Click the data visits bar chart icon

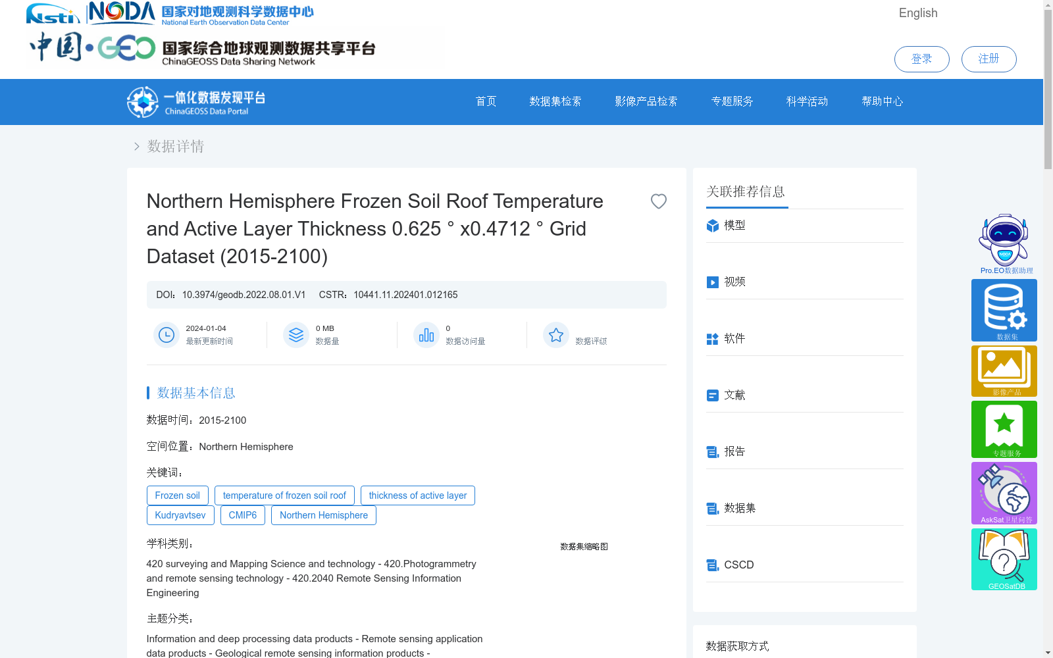tap(426, 335)
